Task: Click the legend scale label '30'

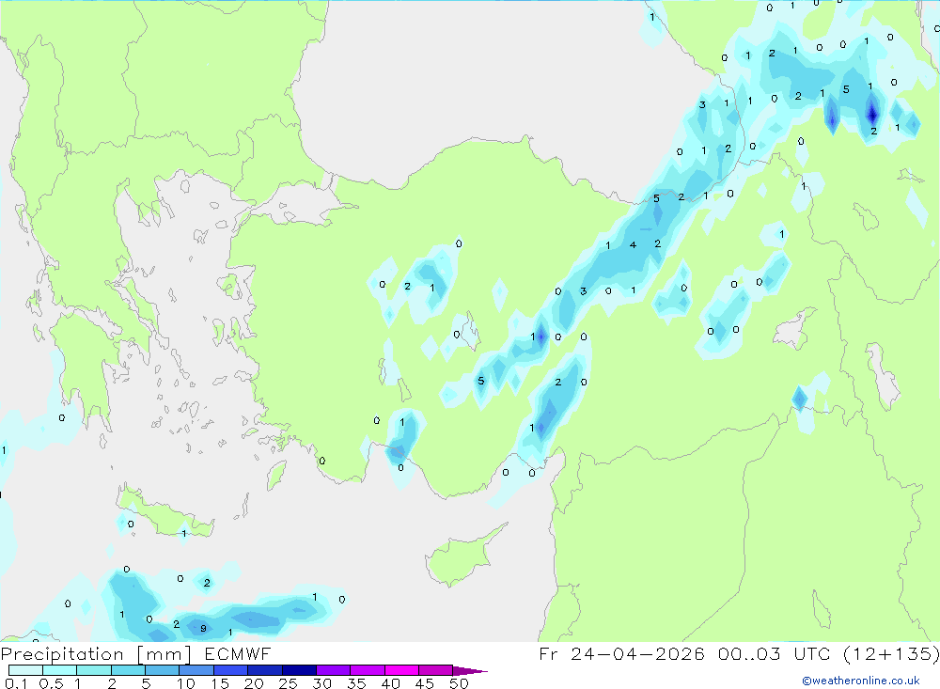Action: tap(322, 683)
